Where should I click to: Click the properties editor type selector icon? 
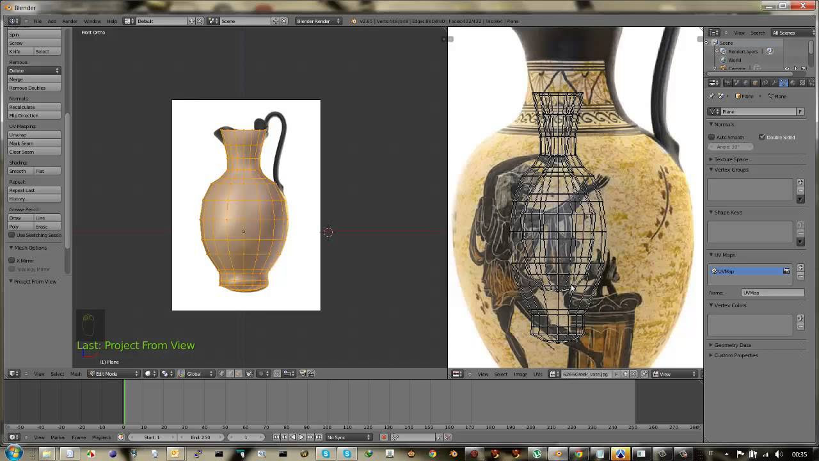coord(714,83)
